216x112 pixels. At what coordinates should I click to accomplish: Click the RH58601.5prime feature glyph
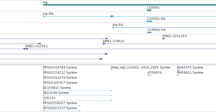(178, 75)
